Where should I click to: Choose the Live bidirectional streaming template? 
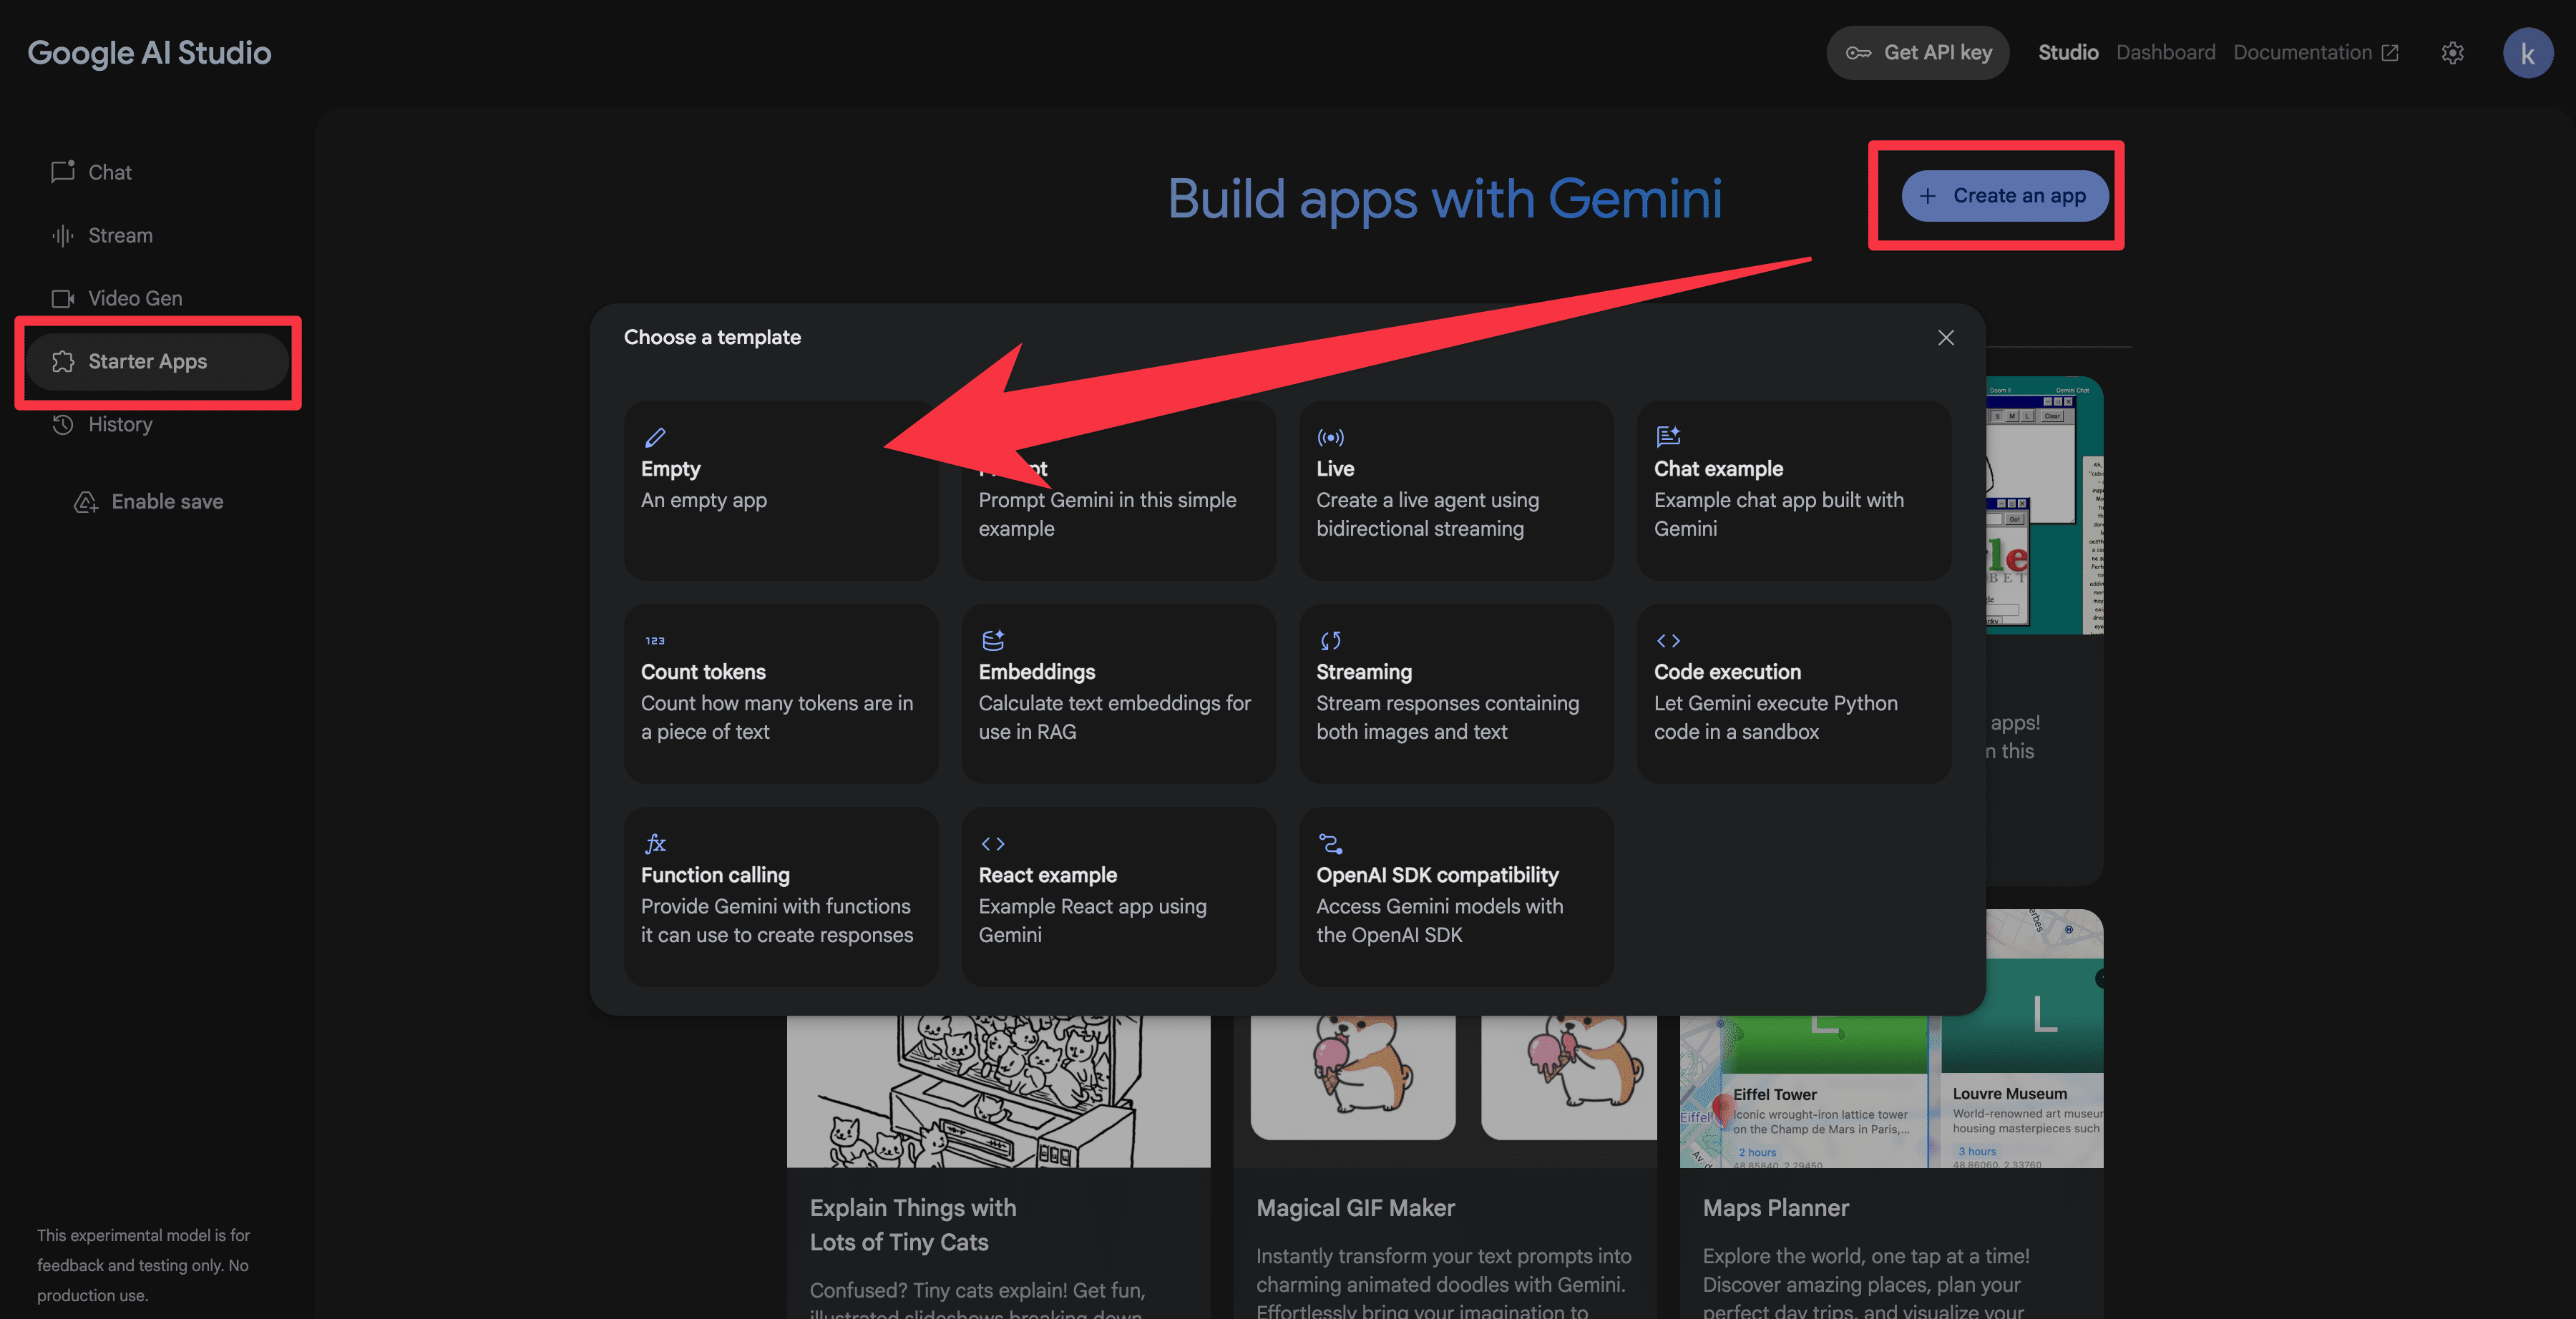pyautogui.click(x=1455, y=490)
